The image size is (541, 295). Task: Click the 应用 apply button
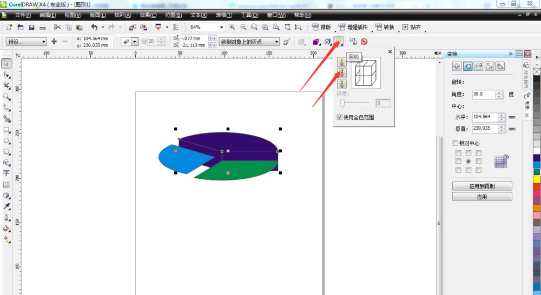tap(482, 197)
